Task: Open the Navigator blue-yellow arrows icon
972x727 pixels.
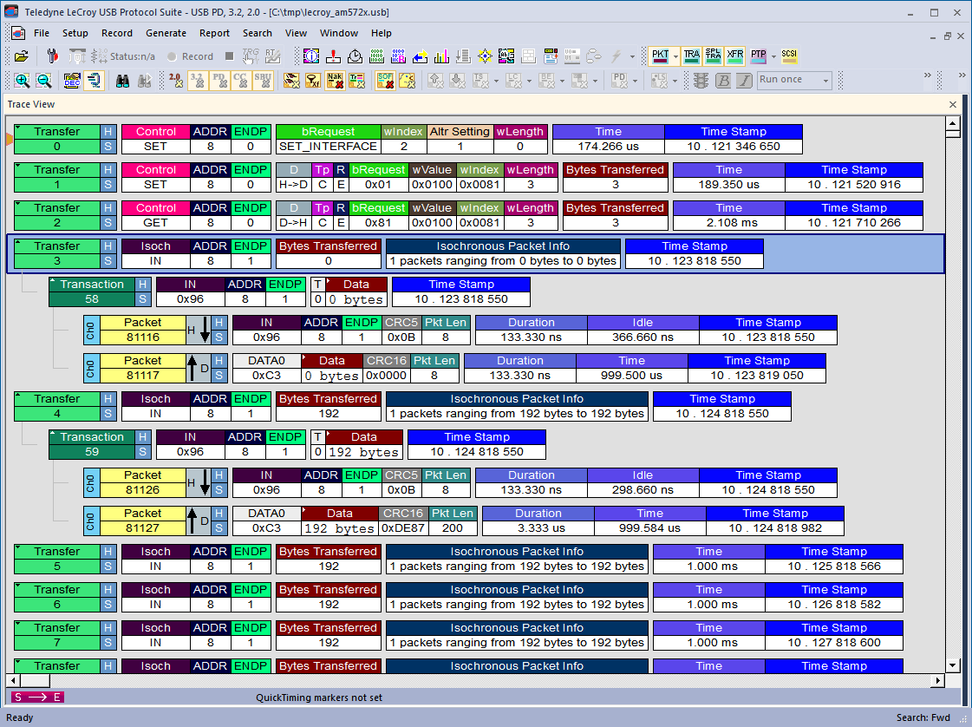Action: click(x=420, y=56)
